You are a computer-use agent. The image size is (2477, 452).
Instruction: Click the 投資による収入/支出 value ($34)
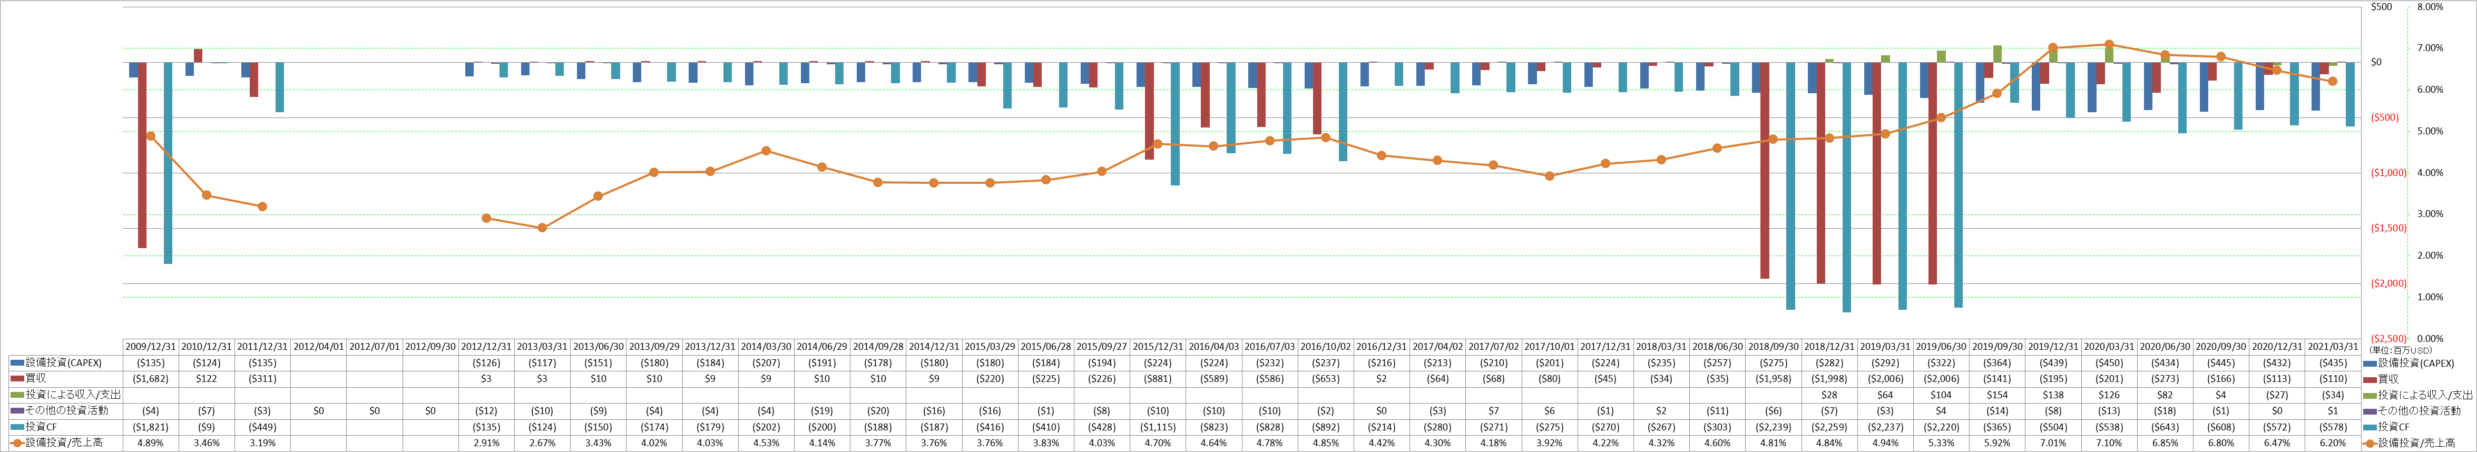click(x=2333, y=395)
